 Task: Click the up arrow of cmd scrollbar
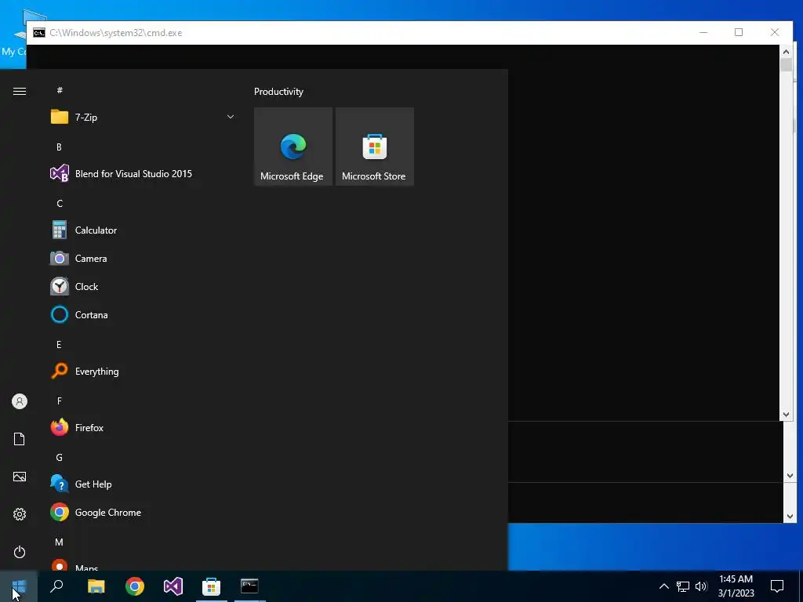(786, 51)
